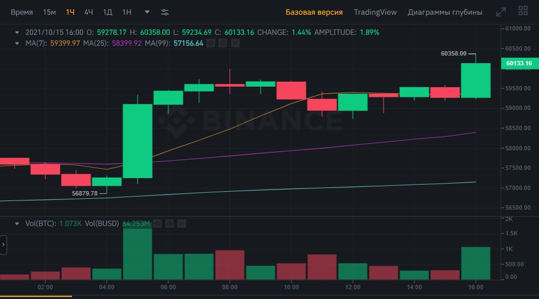This screenshot has width=539, height=299.
Task: Switch to 1Д interval
Action: click(x=108, y=13)
